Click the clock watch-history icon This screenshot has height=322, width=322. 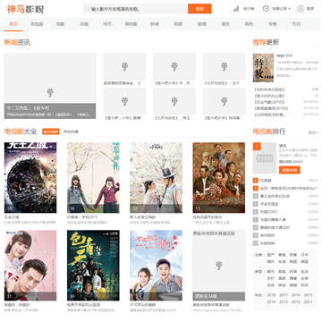(266, 9)
